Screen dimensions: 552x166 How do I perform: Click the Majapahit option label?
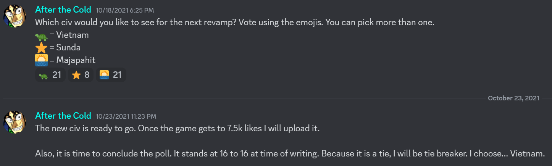pyautogui.click(x=76, y=60)
